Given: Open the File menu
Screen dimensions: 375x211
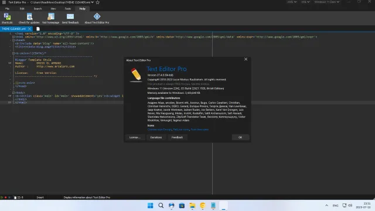Looking at the screenshot, I should [7, 9].
